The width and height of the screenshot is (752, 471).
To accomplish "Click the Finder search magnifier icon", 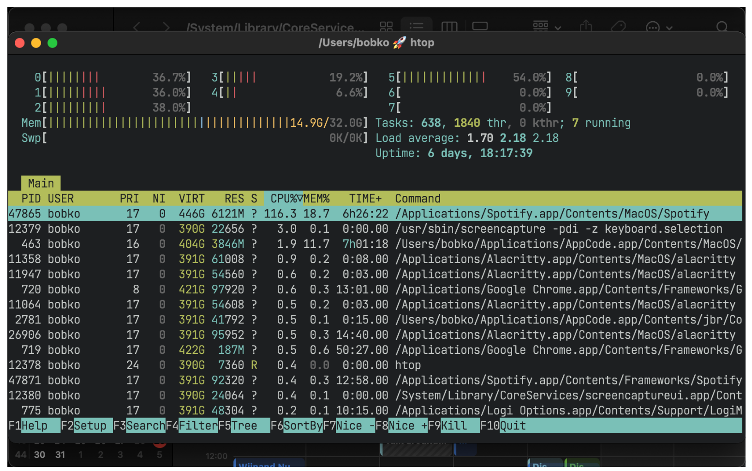I will click(x=722, y=27).
